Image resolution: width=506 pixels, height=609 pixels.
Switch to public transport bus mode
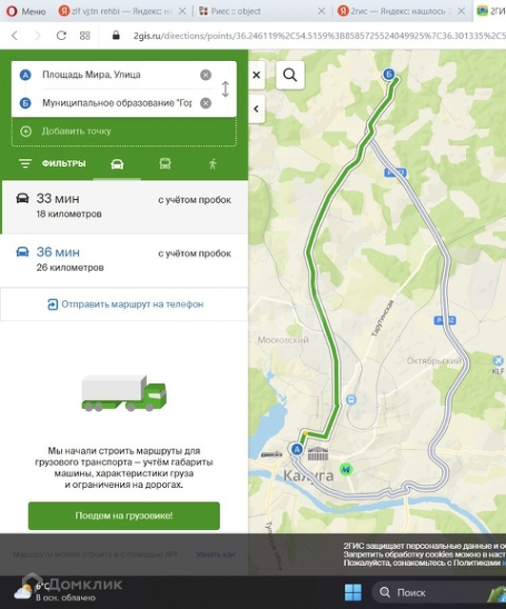[x=165, y=164]
